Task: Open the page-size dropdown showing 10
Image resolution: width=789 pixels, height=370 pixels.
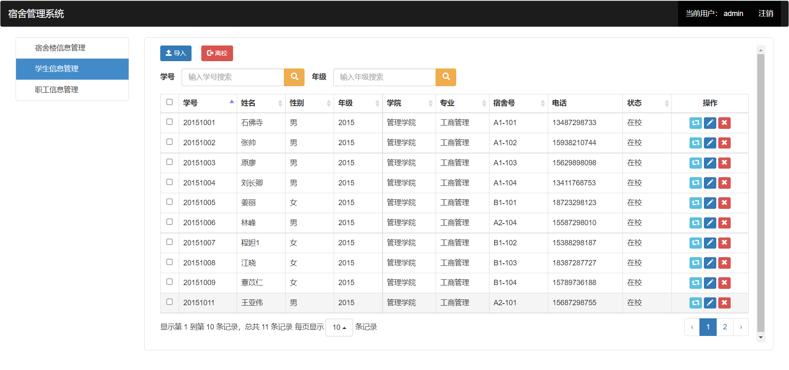Action: click(x=339, y=327)
